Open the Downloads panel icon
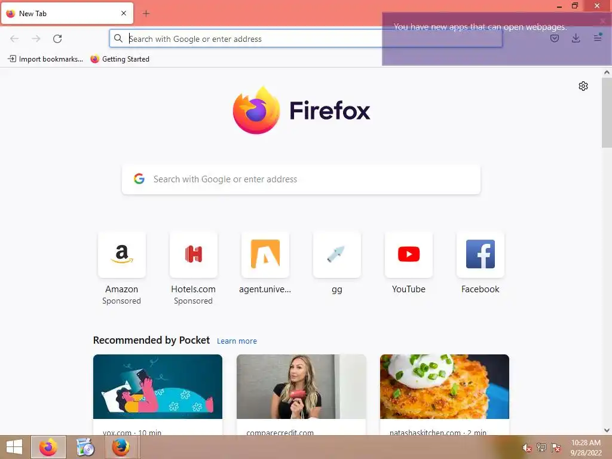612x459 pixels. point(576,38)
